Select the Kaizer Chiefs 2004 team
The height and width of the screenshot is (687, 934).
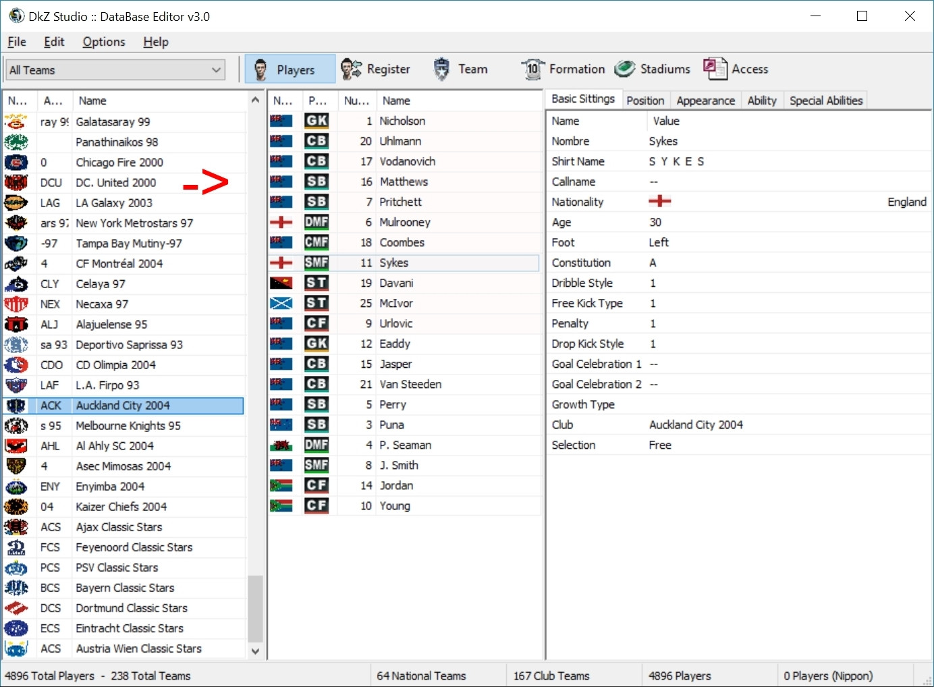point(124,507)
